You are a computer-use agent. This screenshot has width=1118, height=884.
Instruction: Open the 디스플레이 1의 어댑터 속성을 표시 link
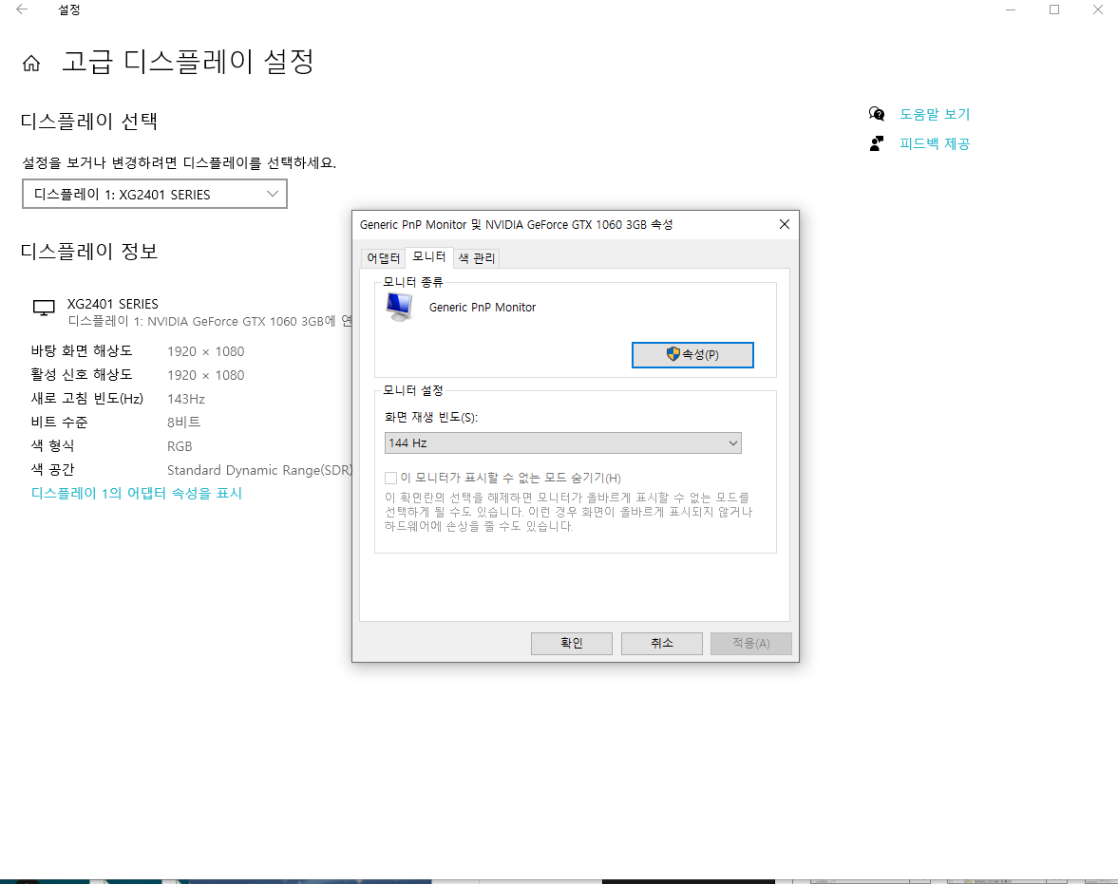click(x=137, y=494)
